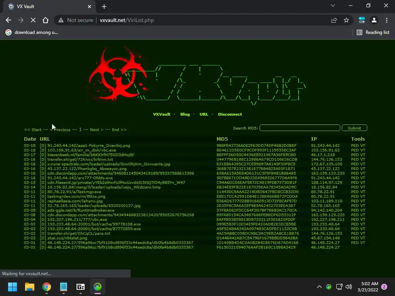
Task: Open the Blog menu link
Action: tap(185, 114)
